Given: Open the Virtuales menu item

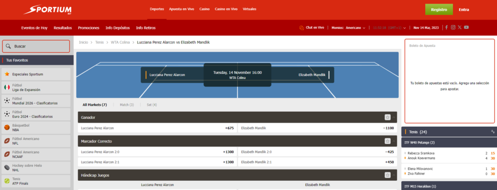Looking at the screenshot, I should coord(249,9).
